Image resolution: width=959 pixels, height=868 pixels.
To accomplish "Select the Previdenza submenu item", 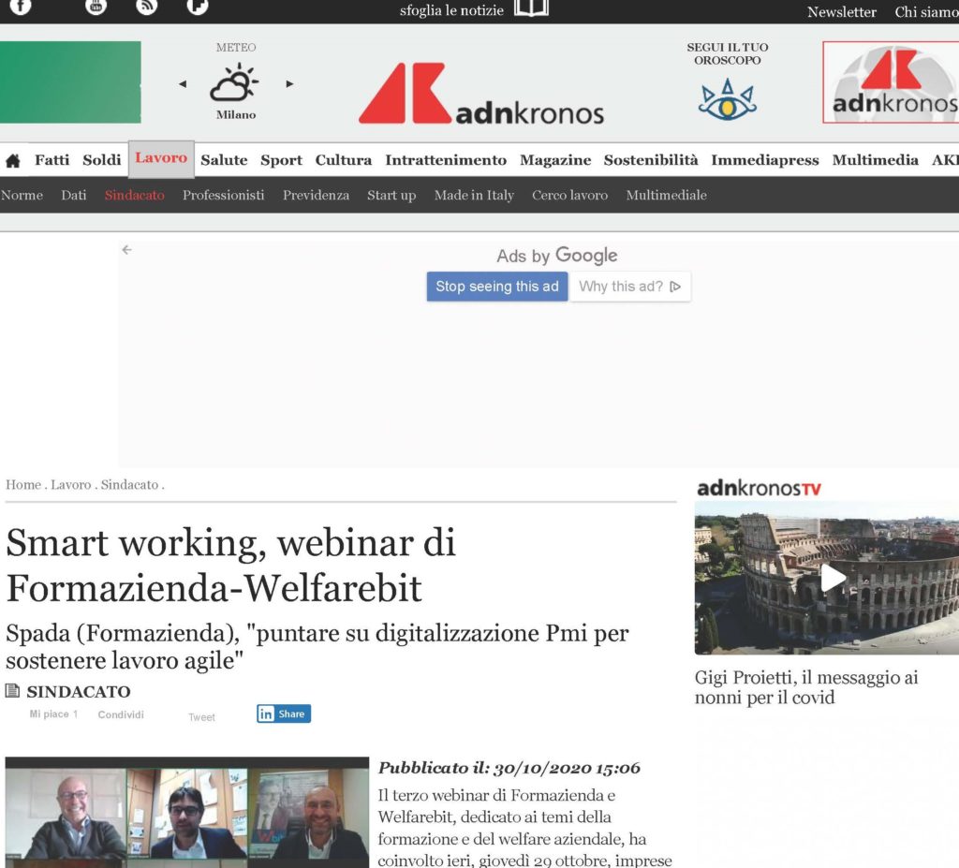I will [x=316, y=195].
